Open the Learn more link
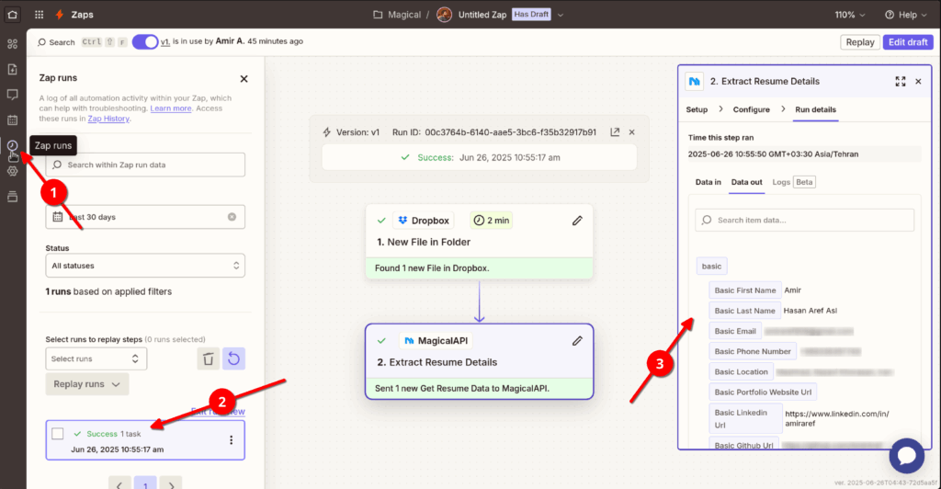This screenshot has width=941, height=489. click(170, 108)
